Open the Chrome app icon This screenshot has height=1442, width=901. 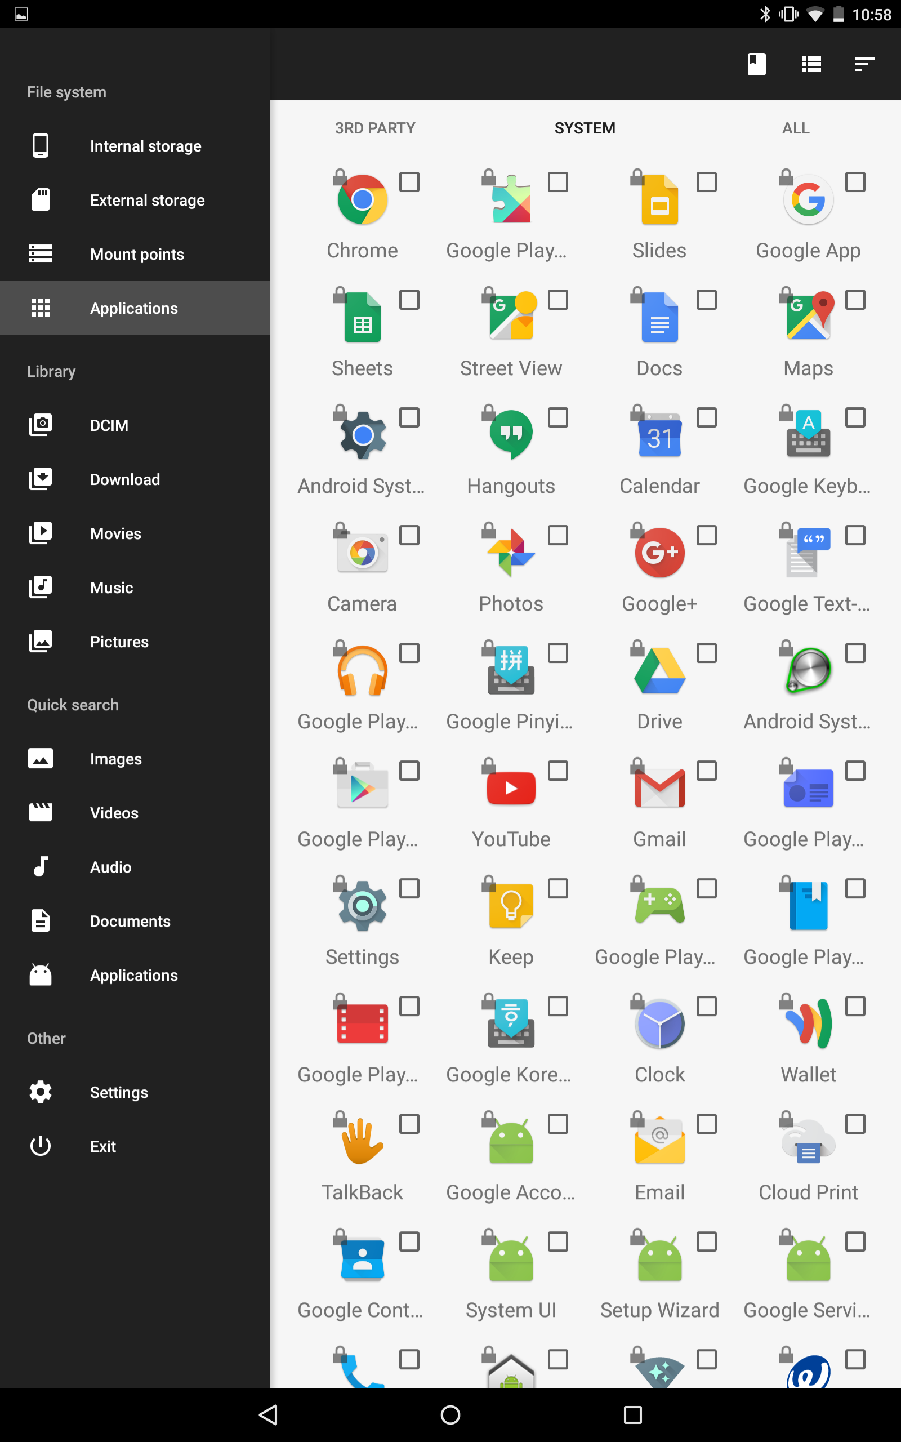(x=362, y=199)
